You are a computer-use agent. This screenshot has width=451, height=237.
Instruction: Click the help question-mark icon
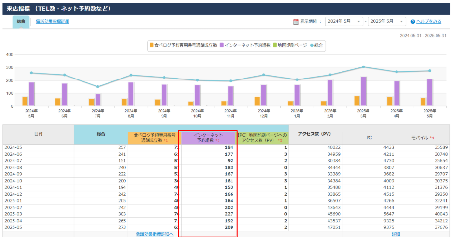pyautogui.click(x=413, y=22)
